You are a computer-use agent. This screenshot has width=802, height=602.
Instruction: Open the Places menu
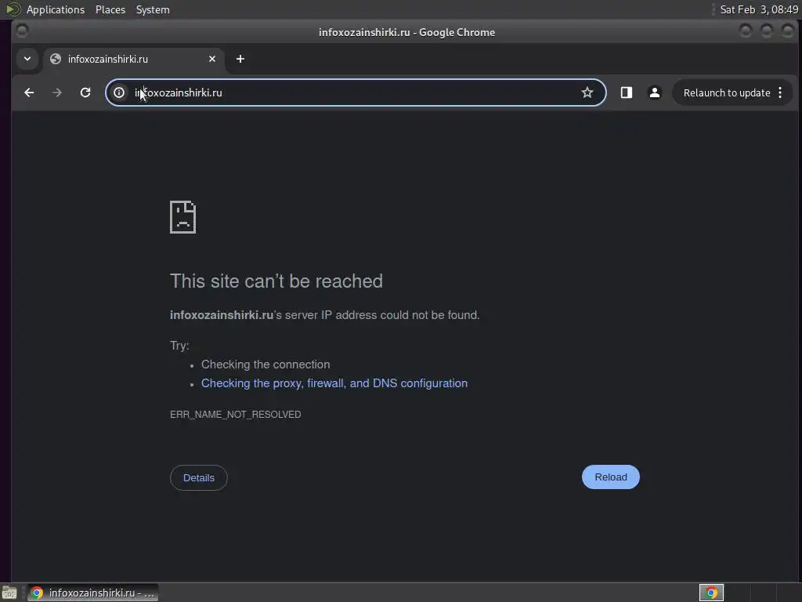coord(110,9)
